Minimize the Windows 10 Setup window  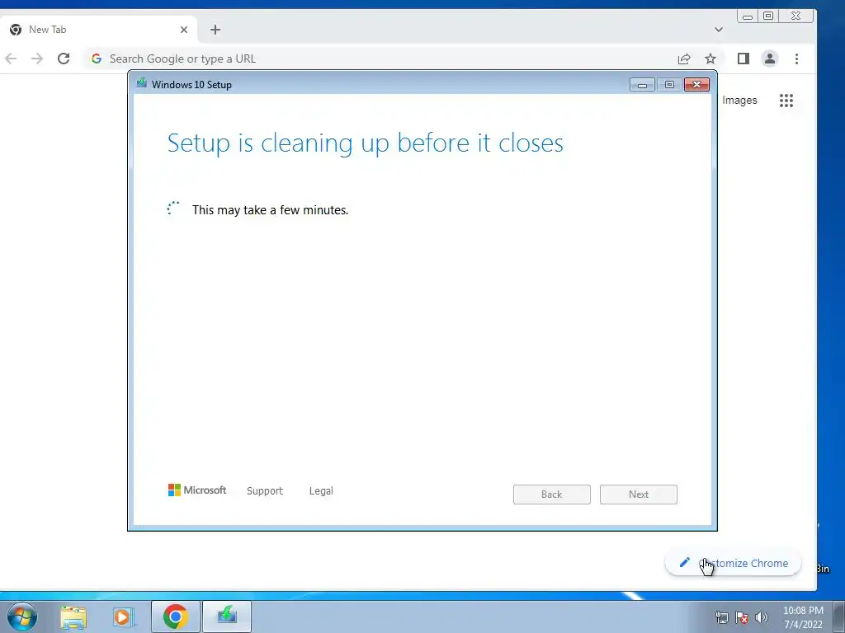tap(642, 85)
